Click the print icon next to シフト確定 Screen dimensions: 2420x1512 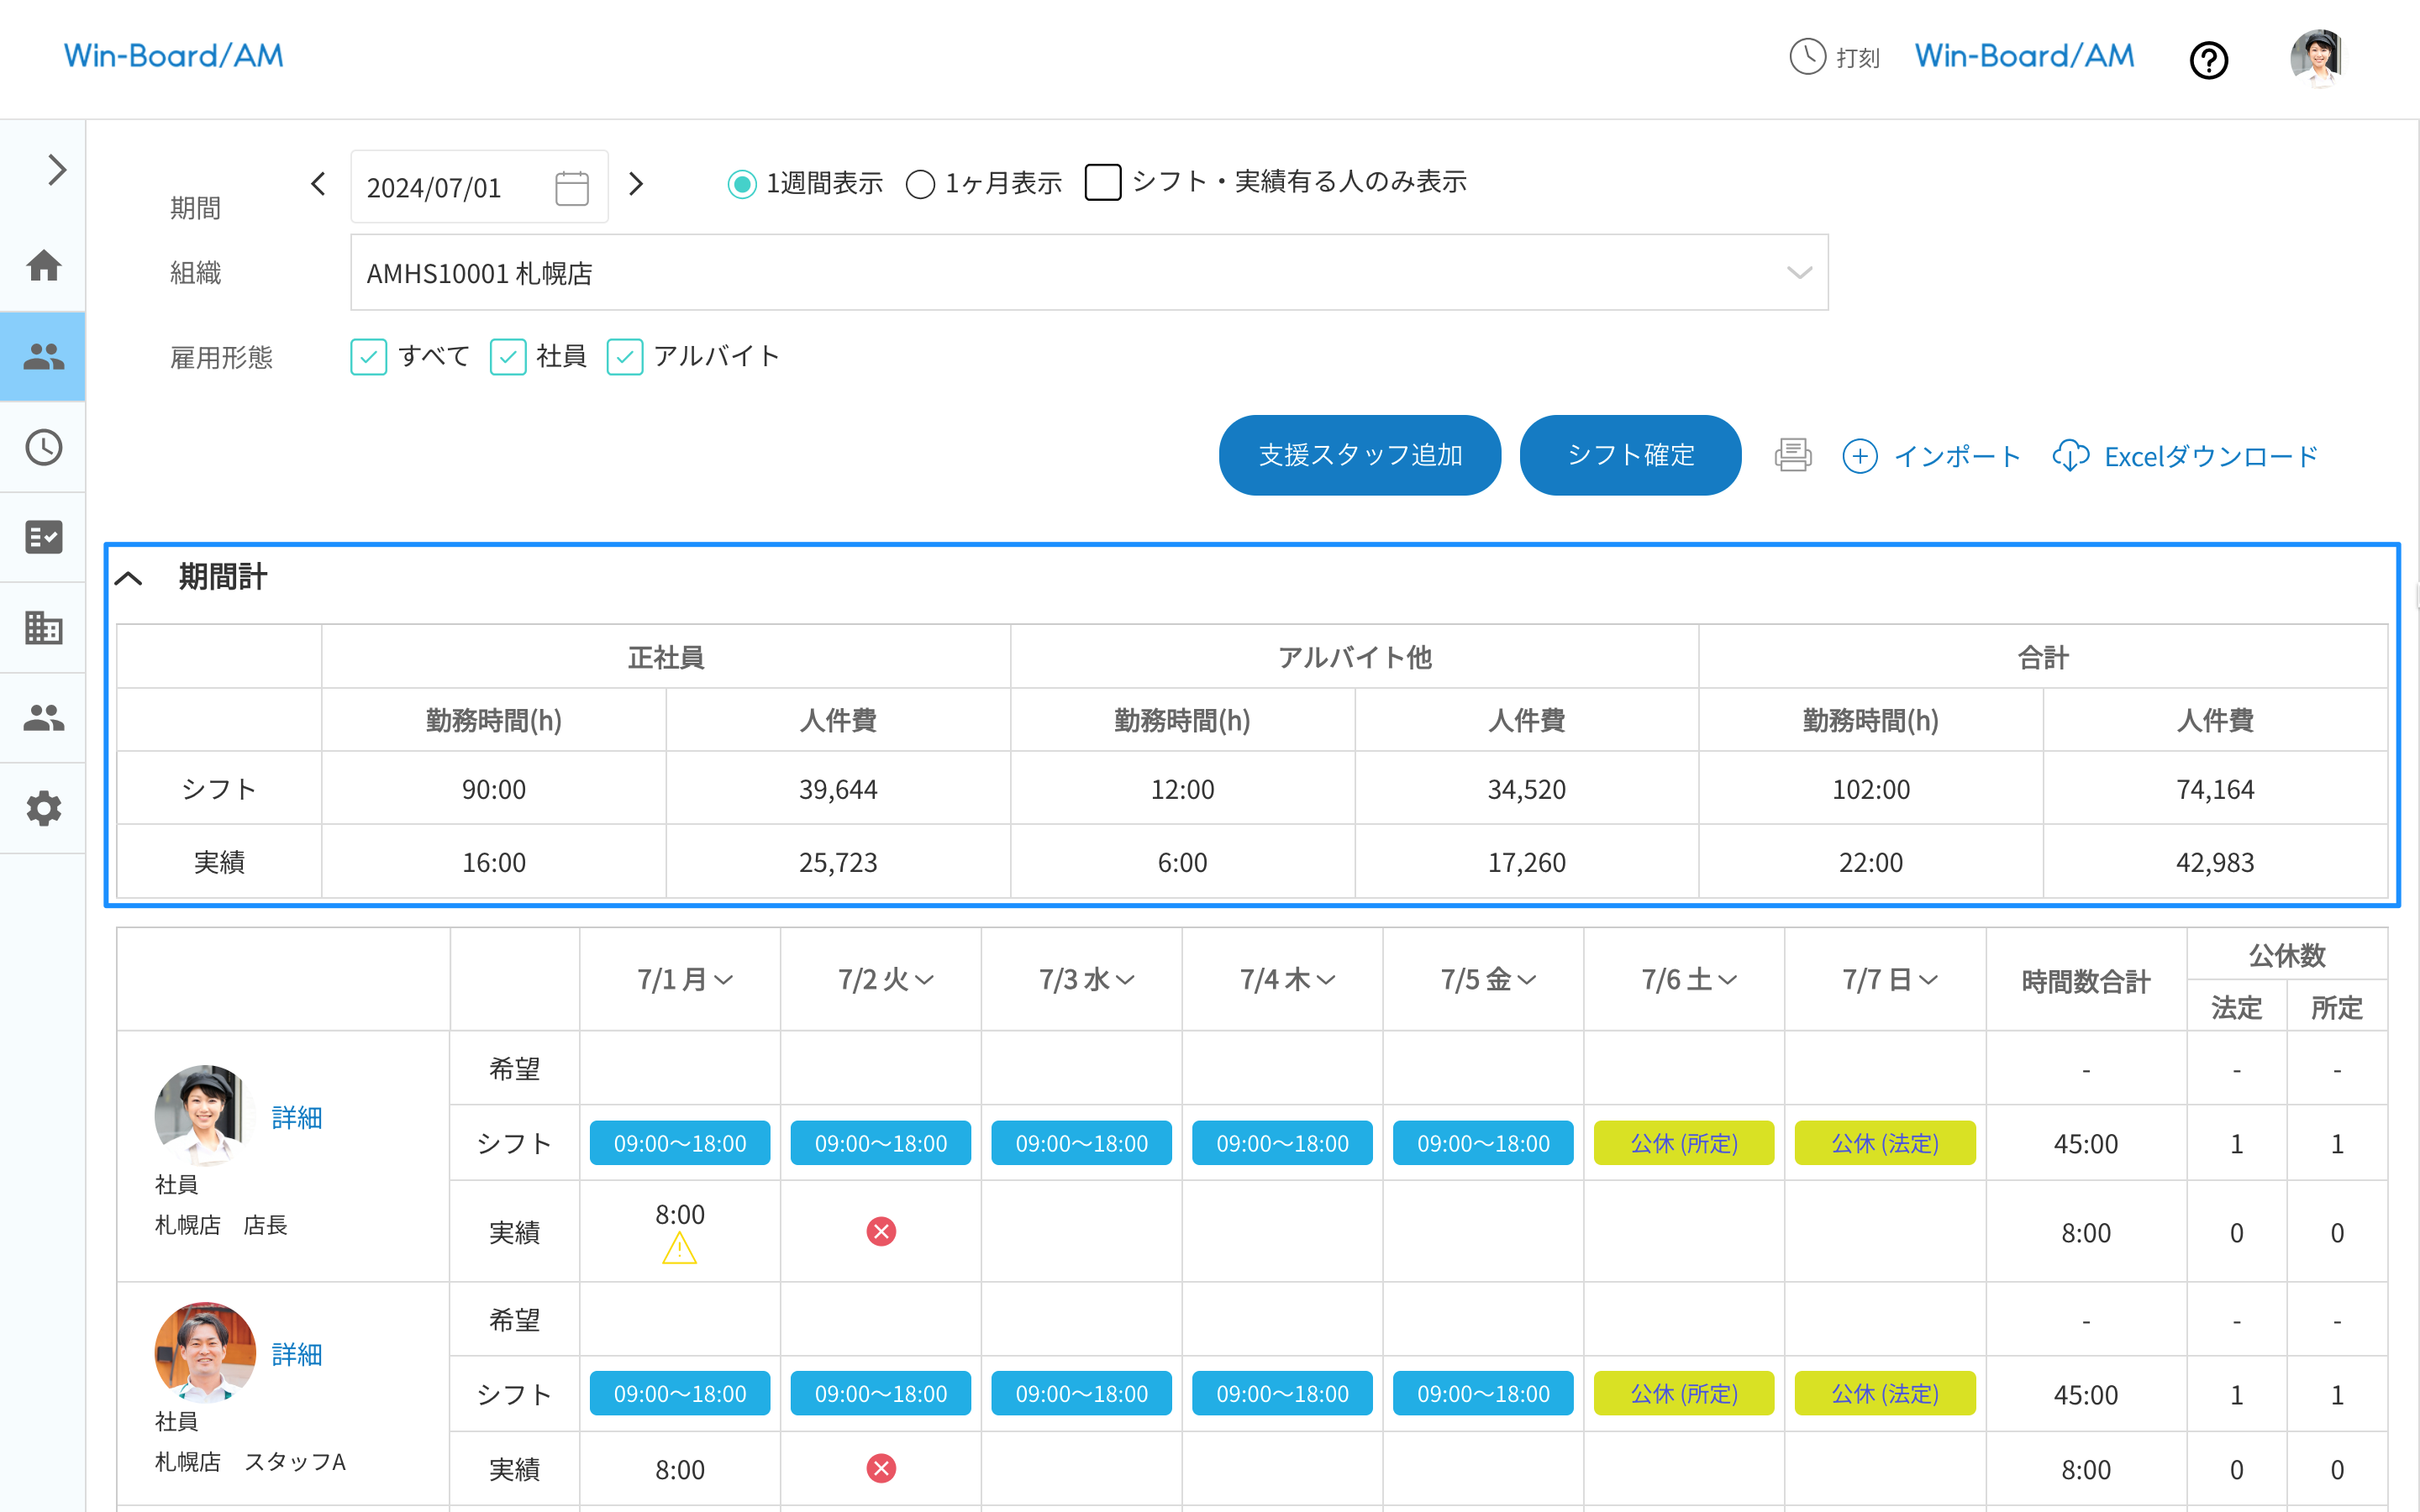click(1792, 455)
